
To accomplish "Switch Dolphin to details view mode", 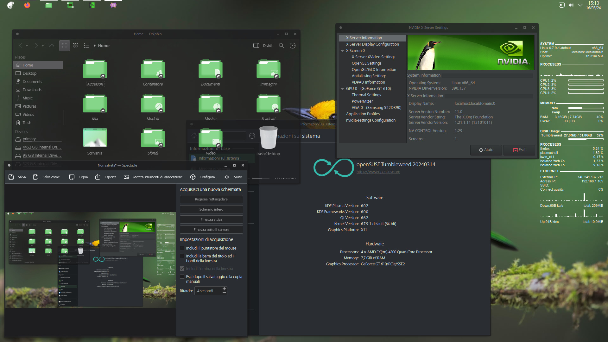I will tap(86, 46).
